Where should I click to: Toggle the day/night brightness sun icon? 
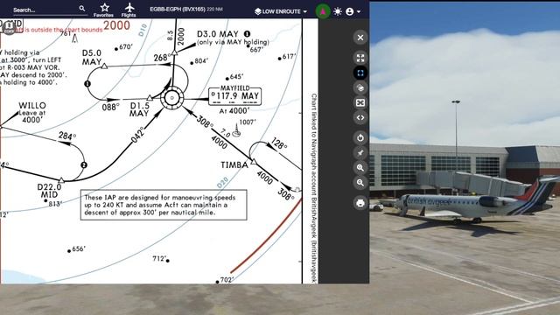[x=338, y=11]
